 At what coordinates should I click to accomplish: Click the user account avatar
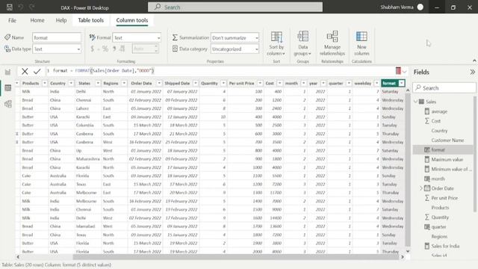[x=420, y=7]
